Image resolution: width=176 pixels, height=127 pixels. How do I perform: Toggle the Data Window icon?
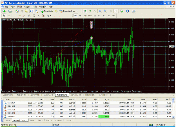22,11
